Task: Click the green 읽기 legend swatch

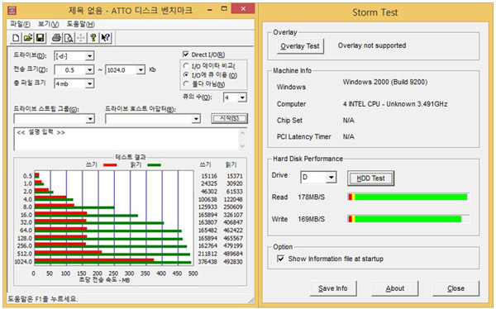Action: 154,165
